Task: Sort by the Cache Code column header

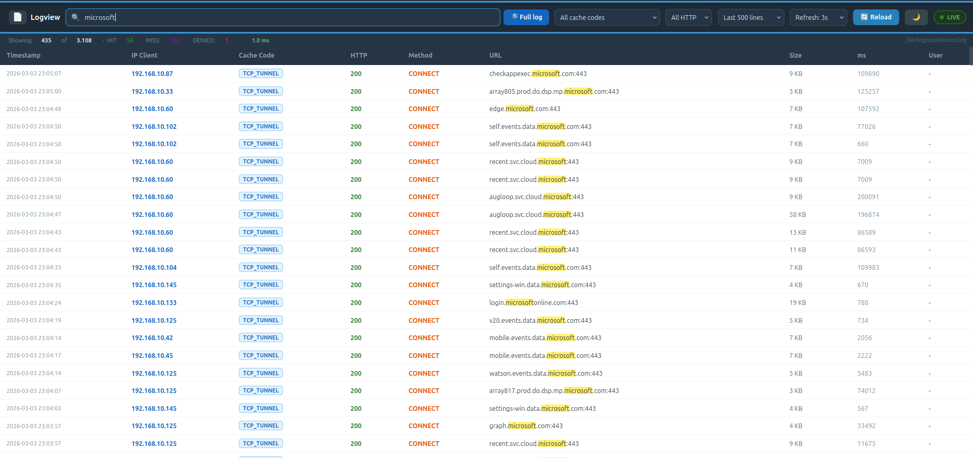Action: pyautogui.click(x=256, y=55)
